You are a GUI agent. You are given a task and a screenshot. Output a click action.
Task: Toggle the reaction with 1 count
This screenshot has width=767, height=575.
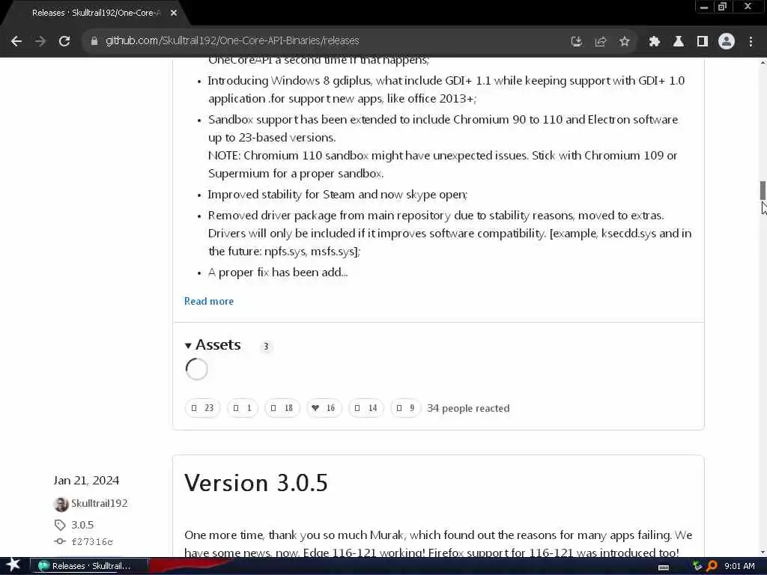pos(243,408)
